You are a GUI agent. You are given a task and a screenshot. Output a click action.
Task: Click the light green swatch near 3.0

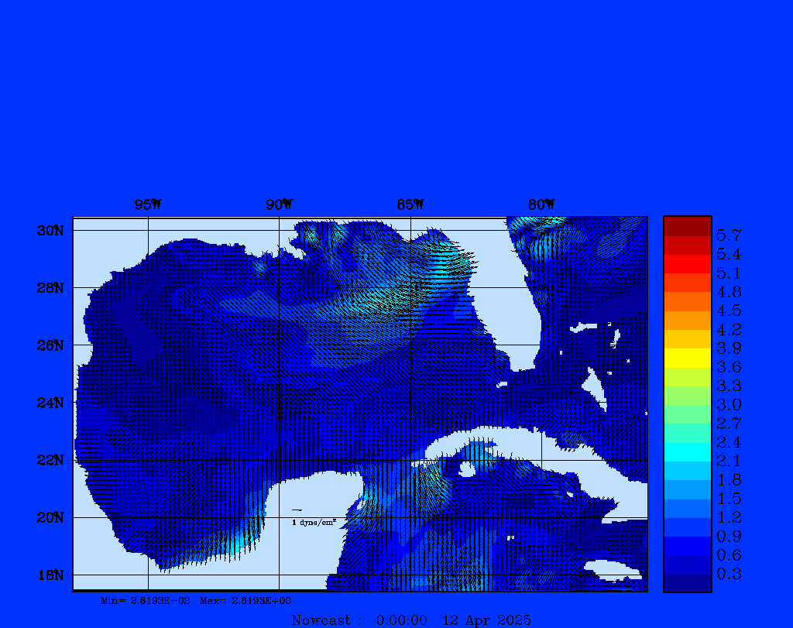[x=687, y=396]
